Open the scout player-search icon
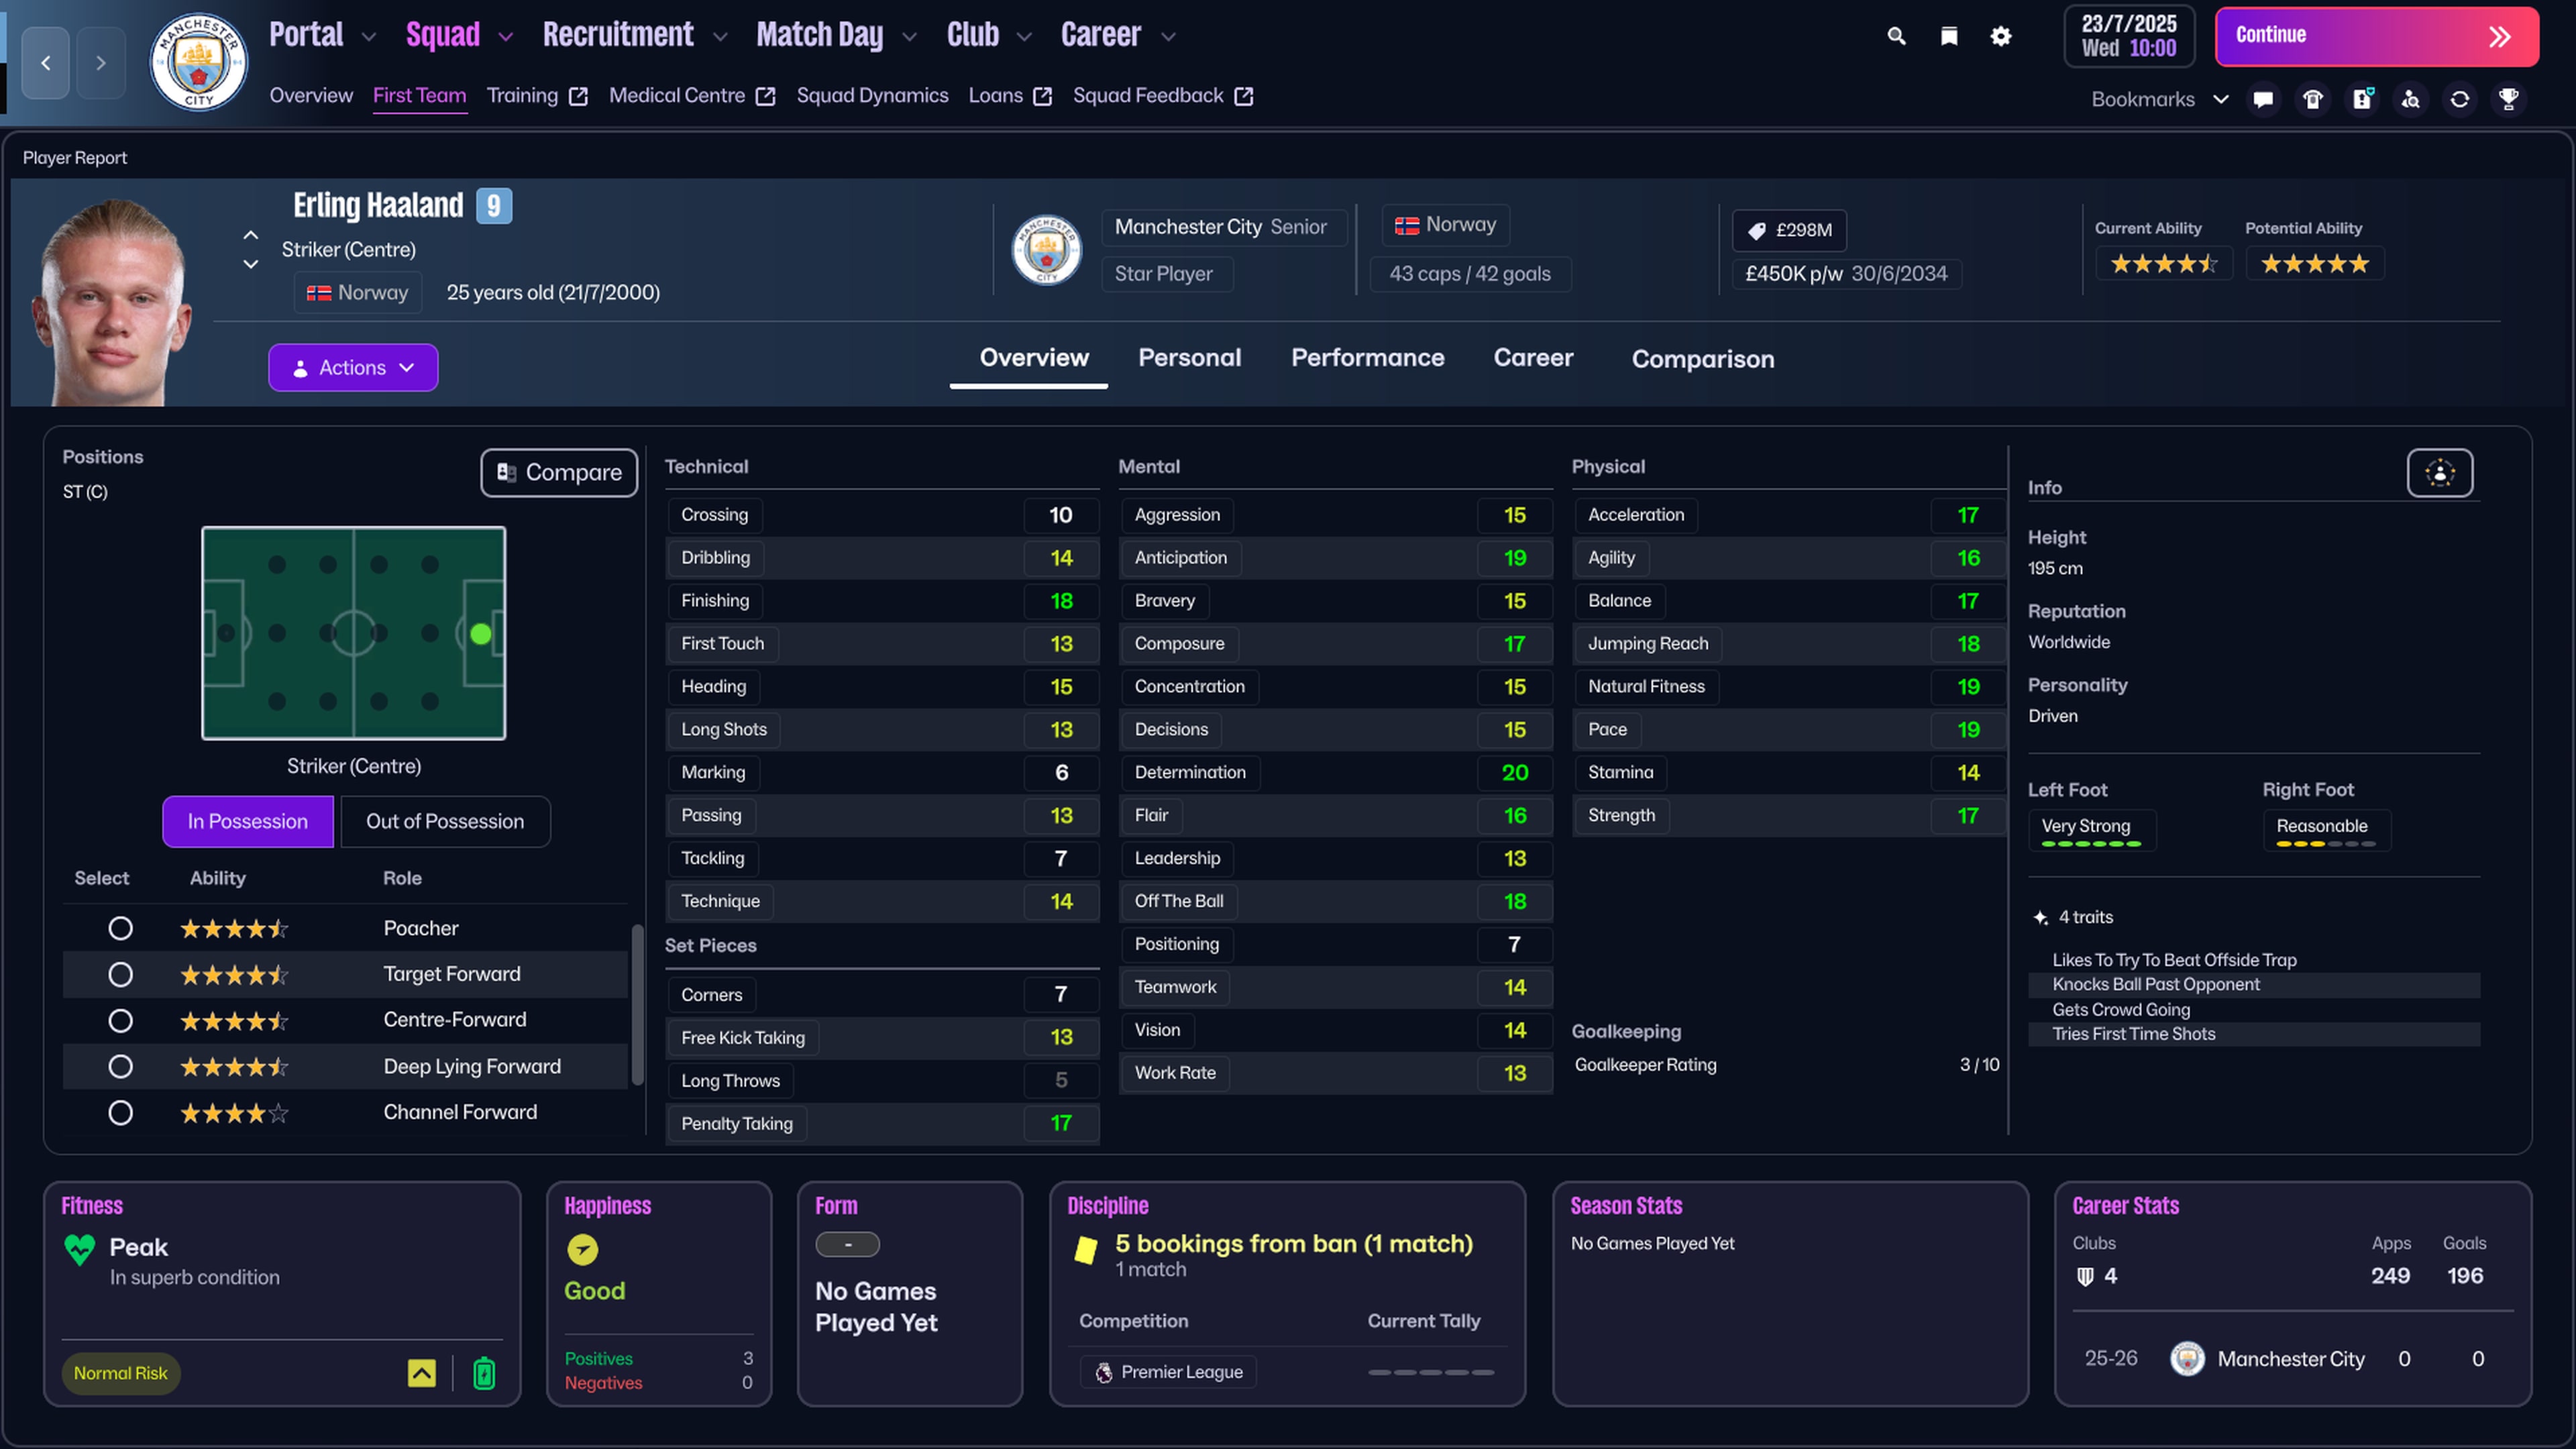This screenshot has width=2576, height=1449. [x=2411, y=99]
